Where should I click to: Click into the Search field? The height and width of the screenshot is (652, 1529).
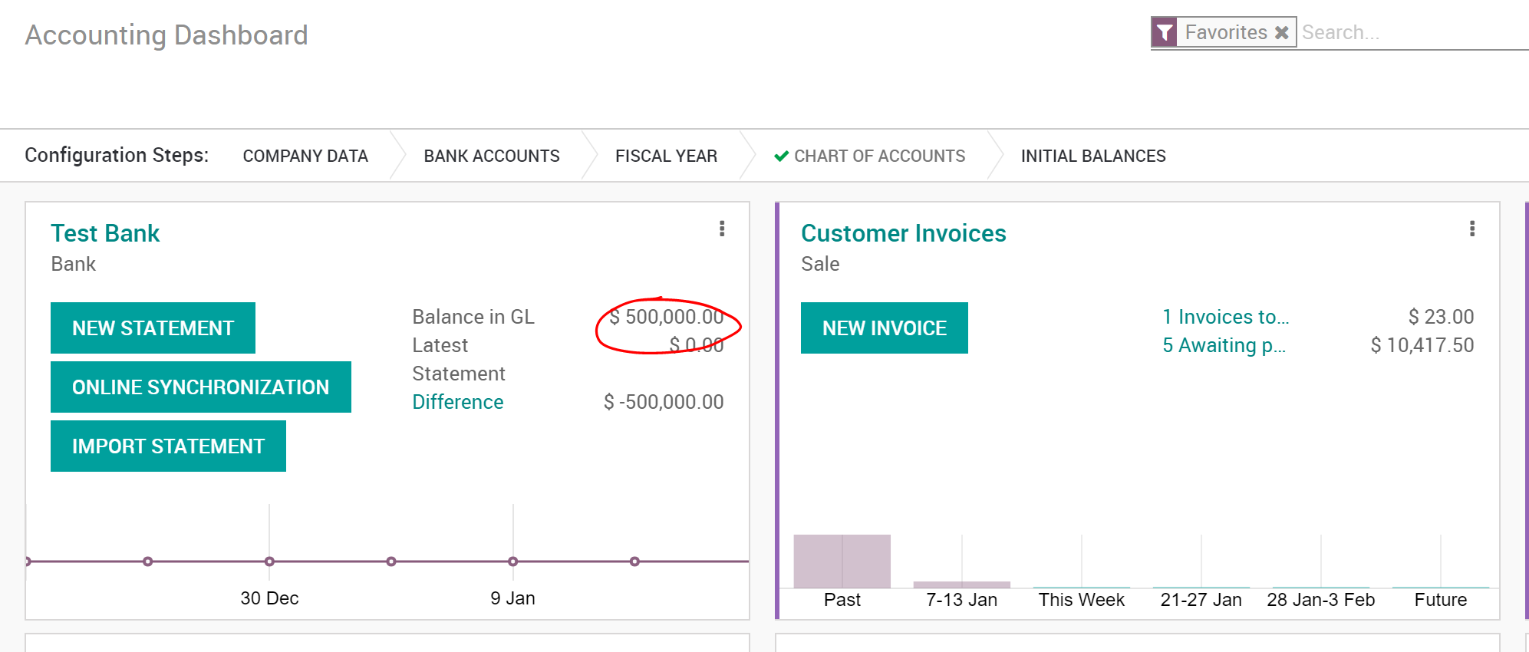point(1413,32)
